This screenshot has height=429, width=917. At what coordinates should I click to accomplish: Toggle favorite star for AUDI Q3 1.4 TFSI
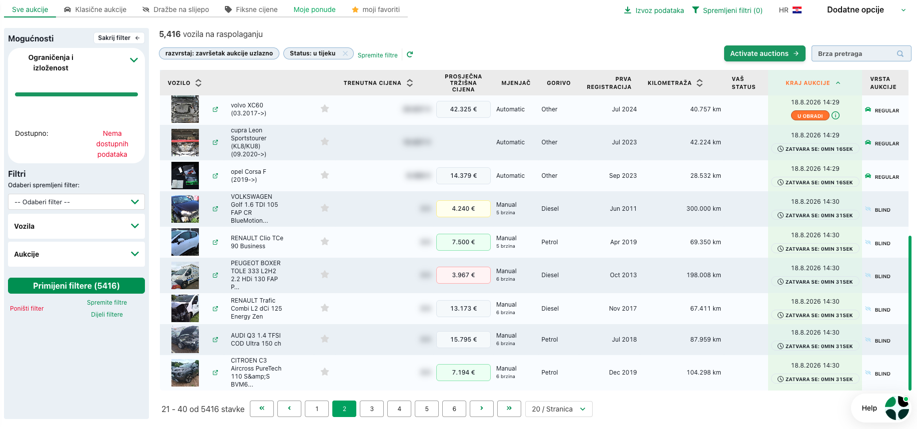click(x=325, y=339)
